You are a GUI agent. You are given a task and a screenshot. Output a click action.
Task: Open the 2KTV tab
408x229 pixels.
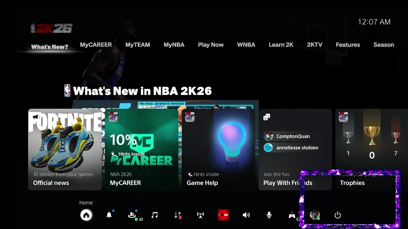(x=315, y=45)
